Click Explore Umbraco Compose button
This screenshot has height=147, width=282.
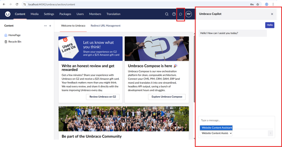pyautogui.click(x=167, y=97)
